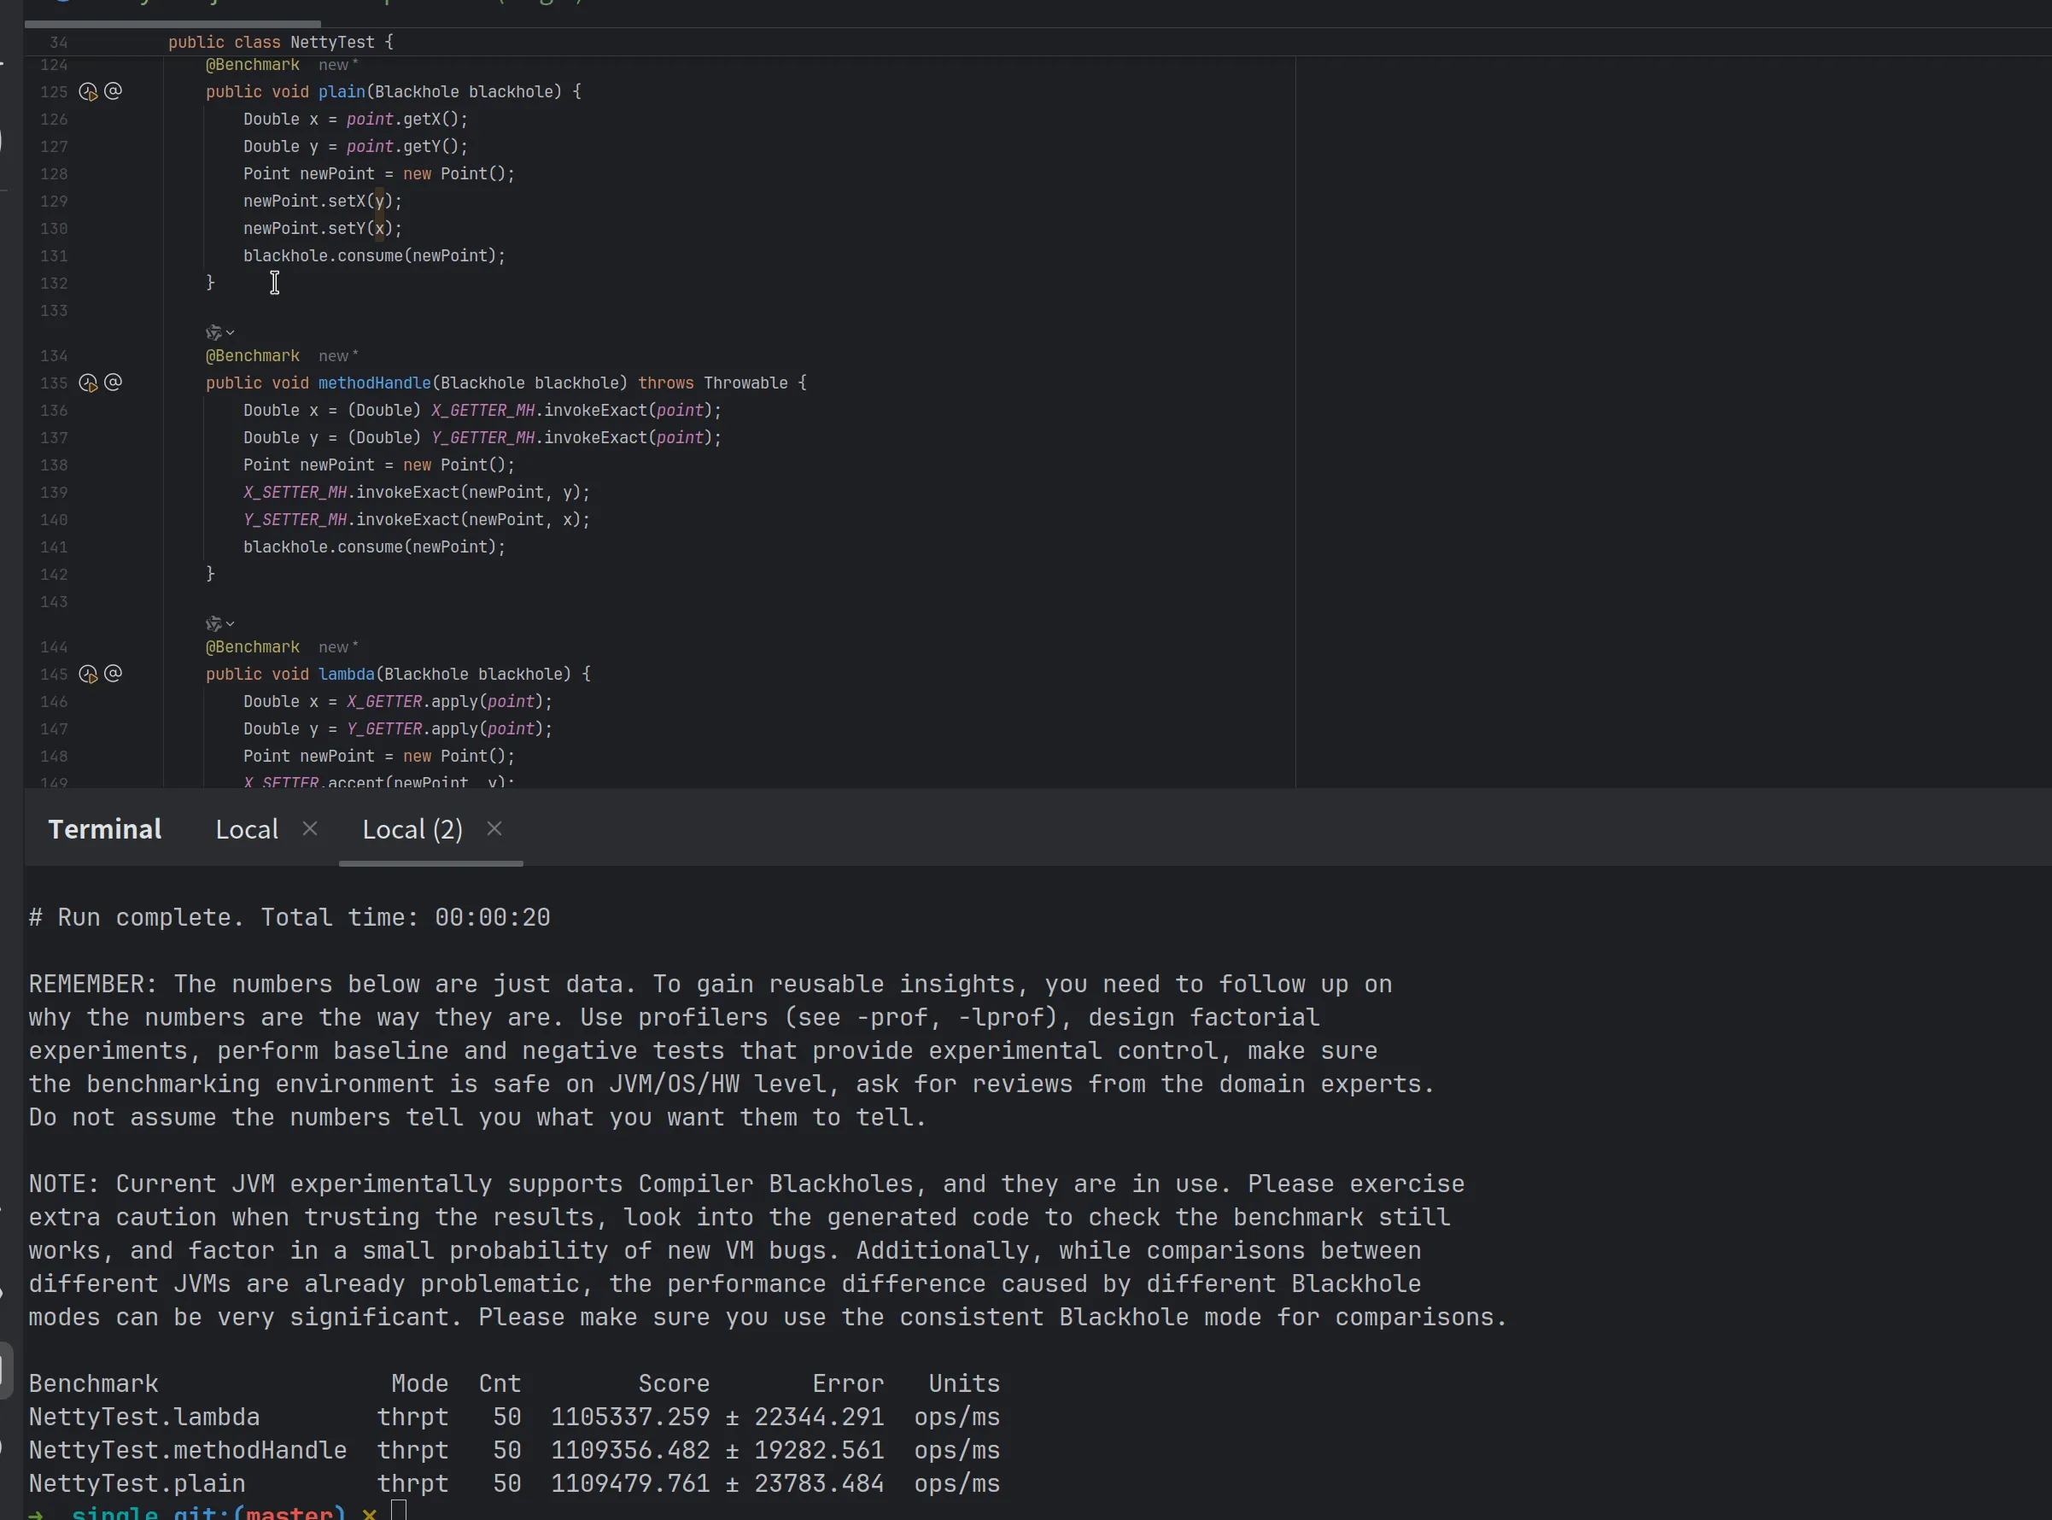Click the methodHandle method name in declaration
The height and width of the screenshot is (1520, 2052).
(x=375, y=383)
